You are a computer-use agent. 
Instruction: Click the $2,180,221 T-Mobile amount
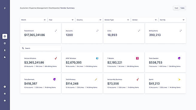click(115, 62)
